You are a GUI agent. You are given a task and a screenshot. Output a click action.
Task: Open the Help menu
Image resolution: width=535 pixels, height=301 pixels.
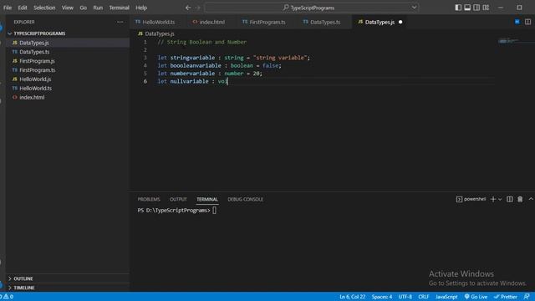click(x=141, y=8)
